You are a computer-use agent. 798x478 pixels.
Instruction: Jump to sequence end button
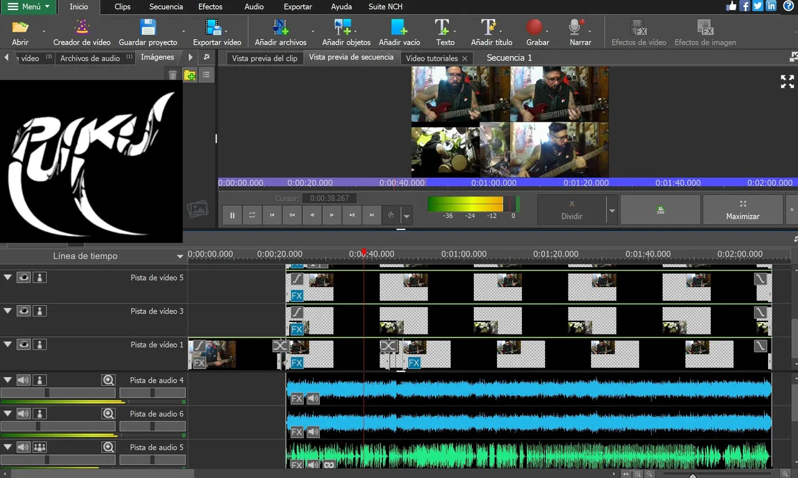pyautogui.click(x=372, y=215)
